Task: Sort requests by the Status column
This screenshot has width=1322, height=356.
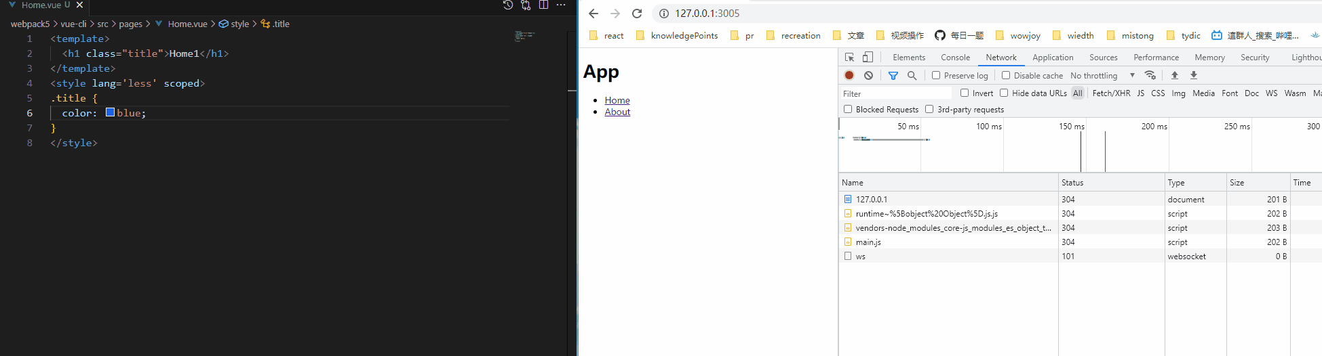Action: (1111, 183)
